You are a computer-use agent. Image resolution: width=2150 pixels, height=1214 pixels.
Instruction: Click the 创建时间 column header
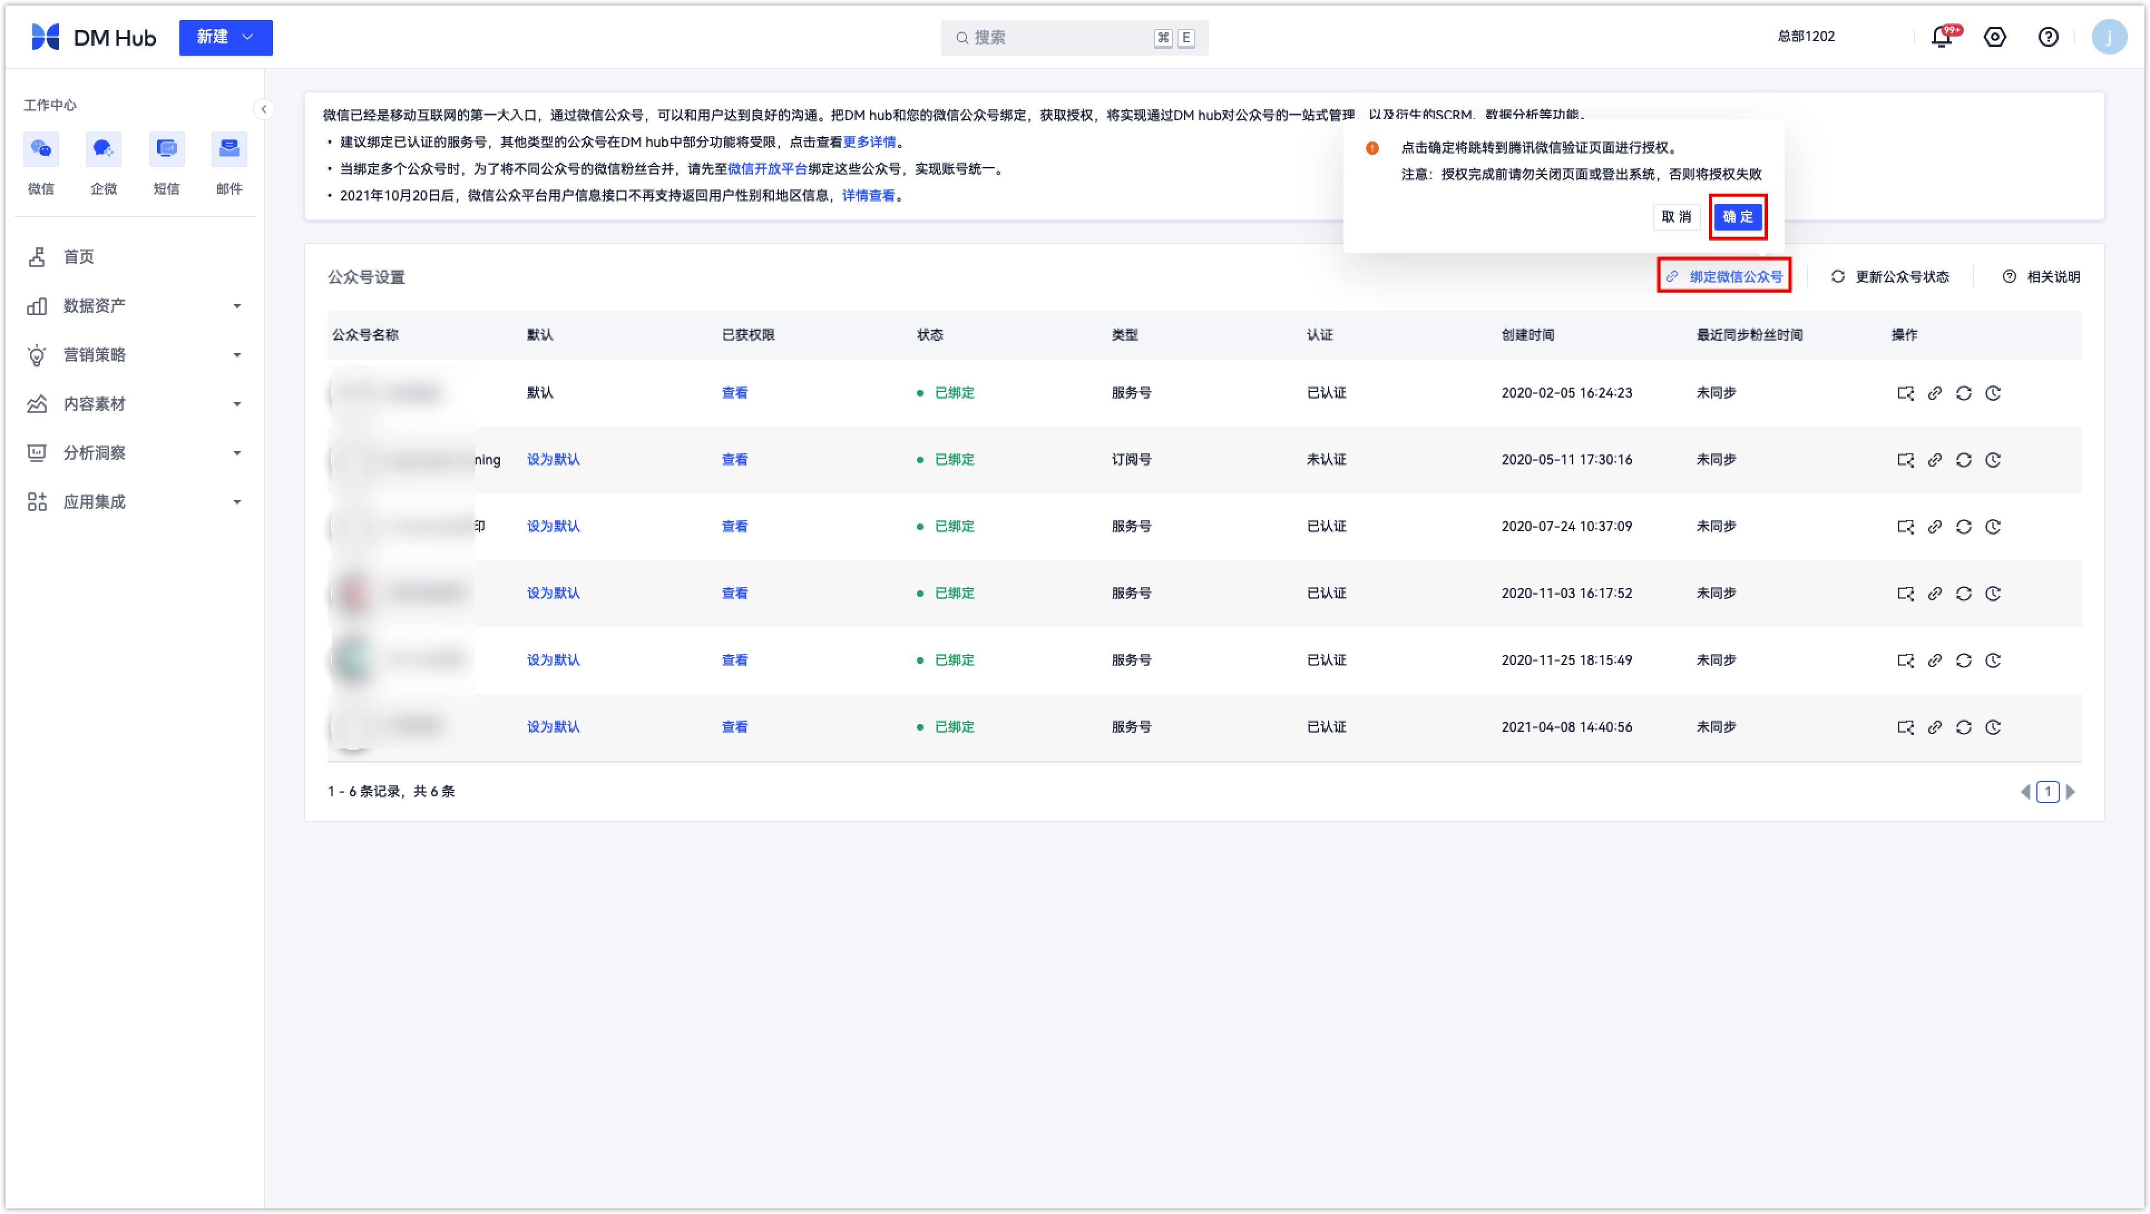[1527, 335]
